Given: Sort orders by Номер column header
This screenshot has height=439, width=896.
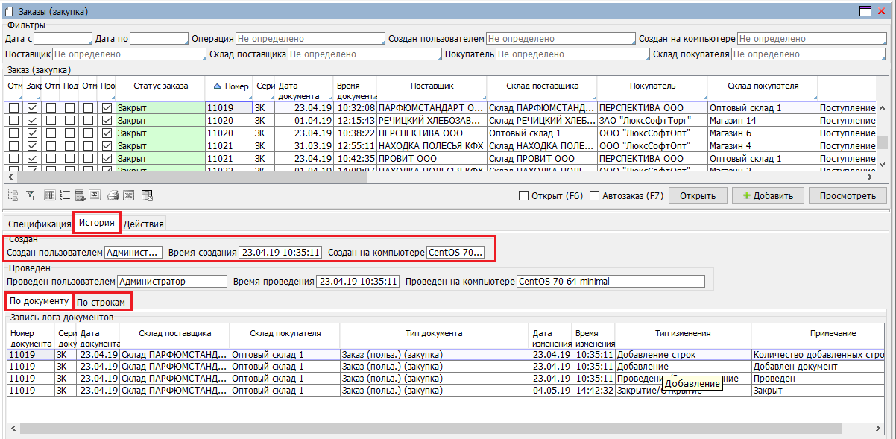Looking at the screenshot, I should pyautogui.click(x=230, y=86).
